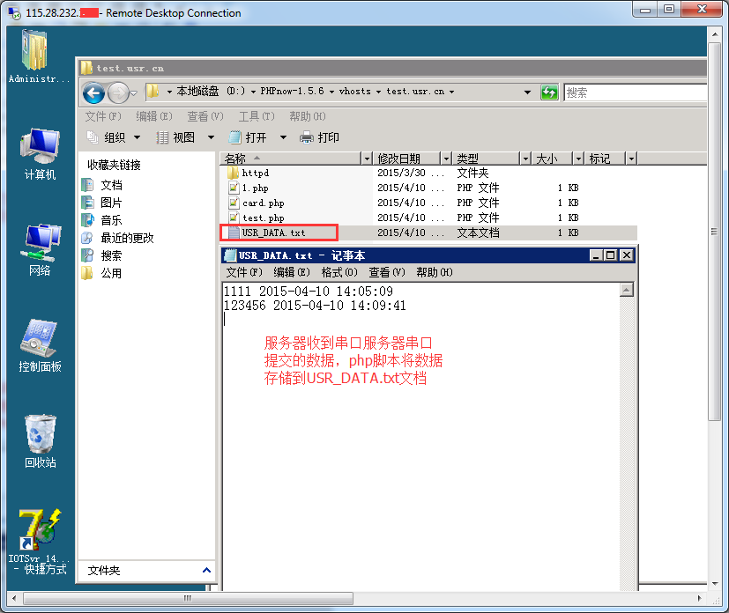This screenshot has width=729, height=613.
Task: Open the Network desktop icon
Action: [x=40, y=247]
